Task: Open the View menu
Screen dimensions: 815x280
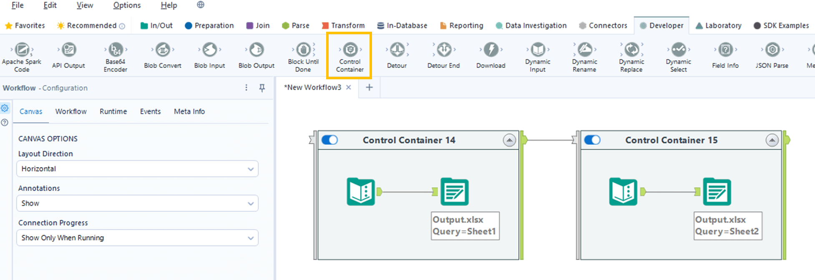Action: pos(85,5)
